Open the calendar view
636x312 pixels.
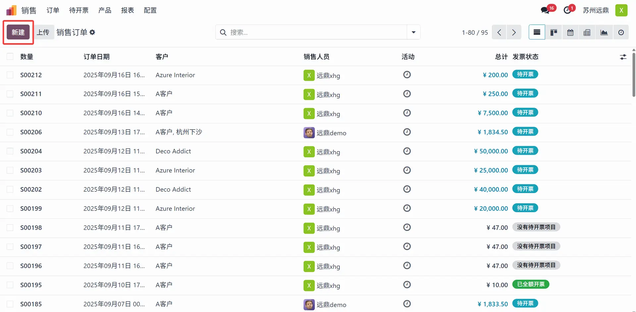570,32
